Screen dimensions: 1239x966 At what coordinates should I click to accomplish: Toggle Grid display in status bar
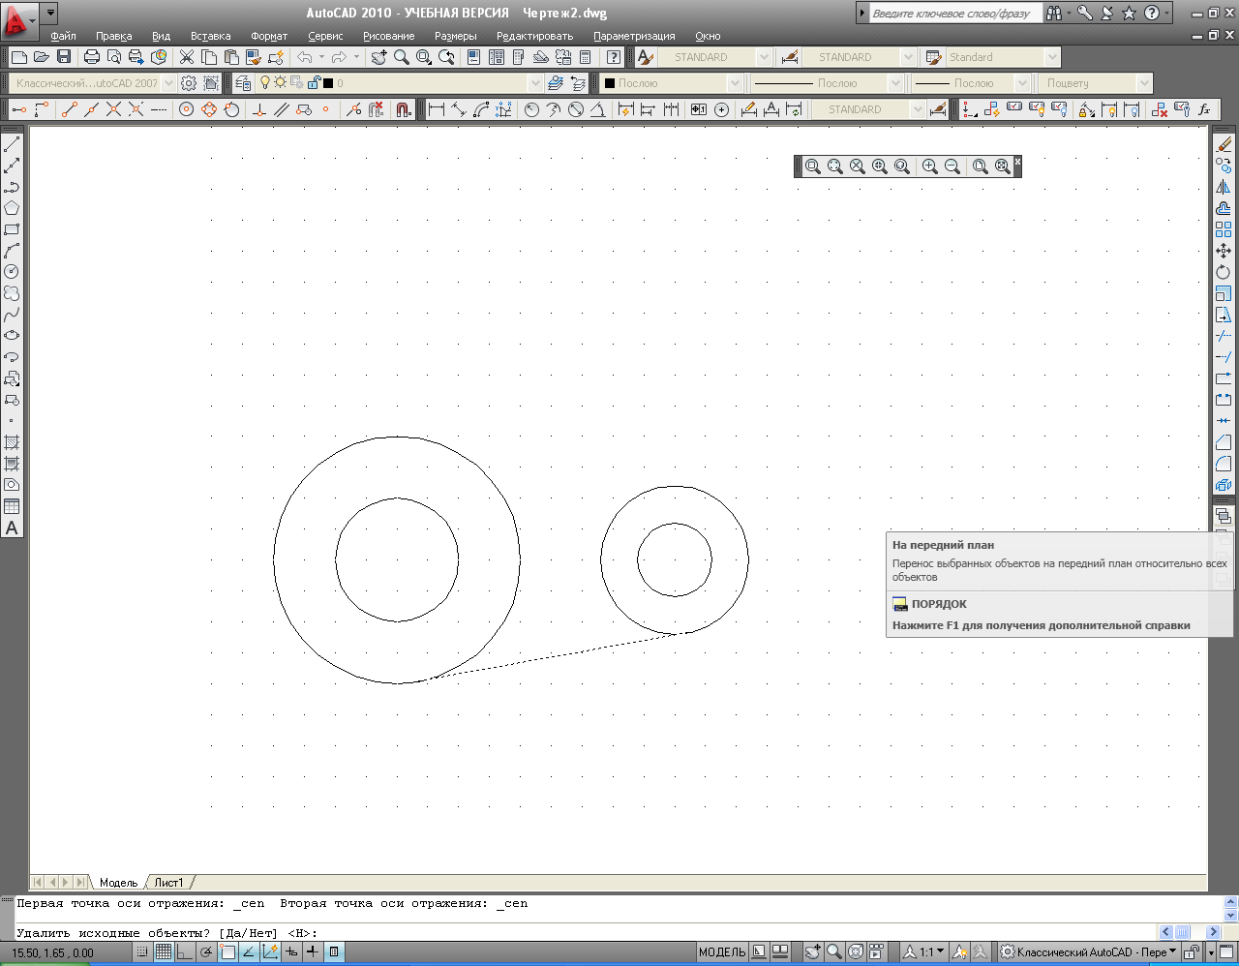[164, 952]
